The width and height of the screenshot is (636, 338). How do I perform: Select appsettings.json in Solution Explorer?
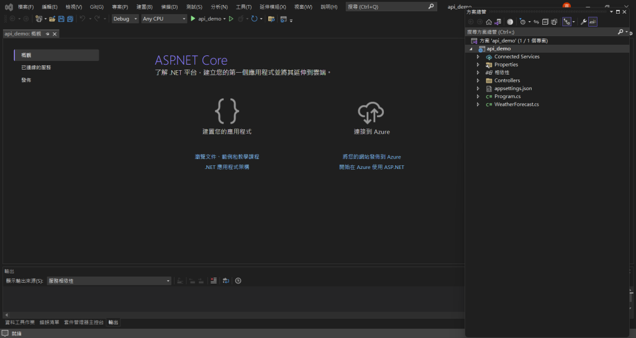tap(512, 88)
